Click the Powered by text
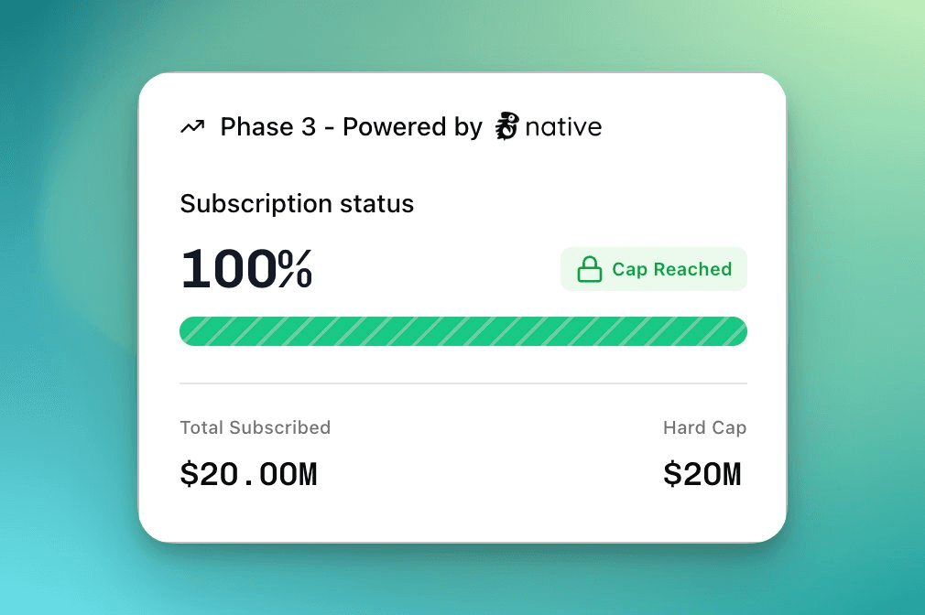The width and height of the screenshot is (925, 615). click(412, 126)
